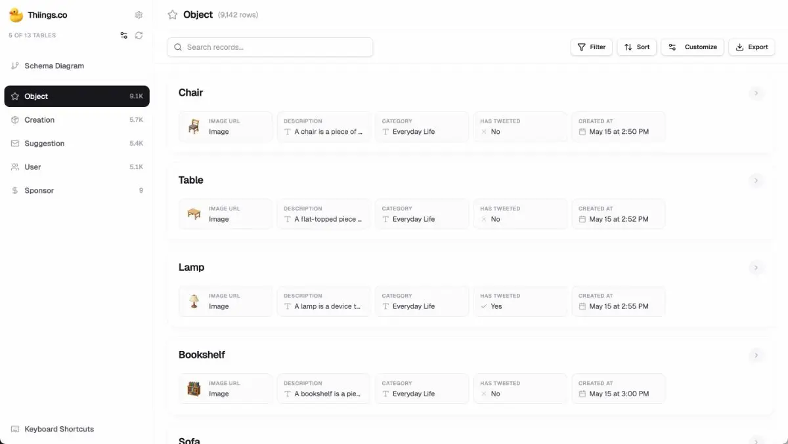The image size is (788, 444).
Task: Expand the Table record chevron
Action: click(756, 180)
